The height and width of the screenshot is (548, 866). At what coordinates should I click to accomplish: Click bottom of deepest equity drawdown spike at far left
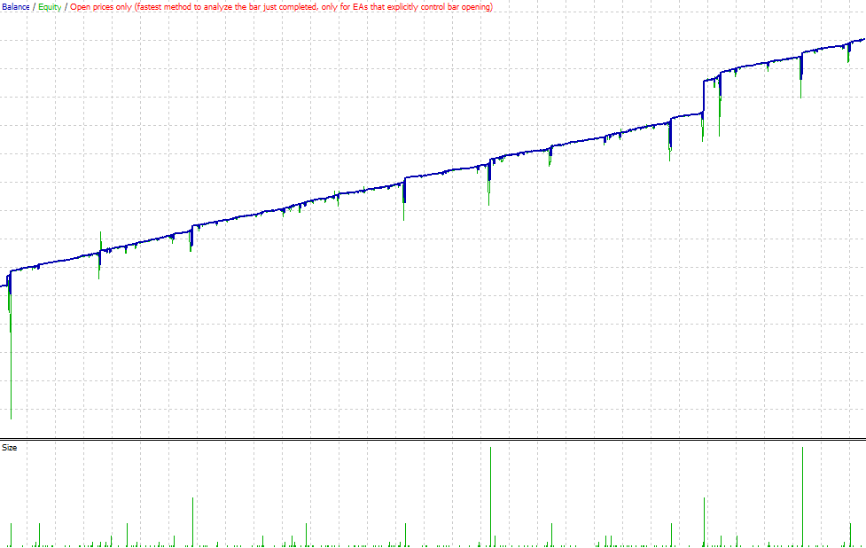11,417
